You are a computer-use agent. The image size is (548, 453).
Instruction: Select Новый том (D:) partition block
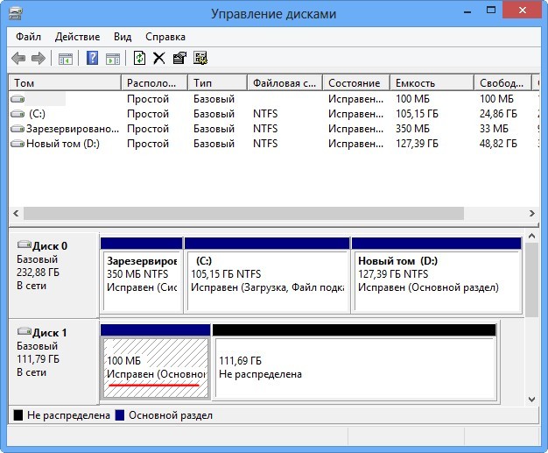pyautogui.click(x=437, y=275)
